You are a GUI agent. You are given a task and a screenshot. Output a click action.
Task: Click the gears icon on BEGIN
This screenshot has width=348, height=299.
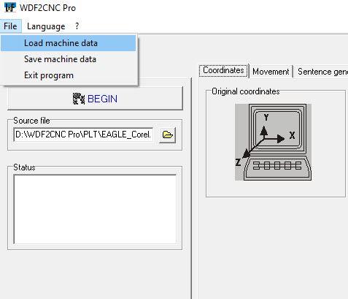tap(79, 99)
